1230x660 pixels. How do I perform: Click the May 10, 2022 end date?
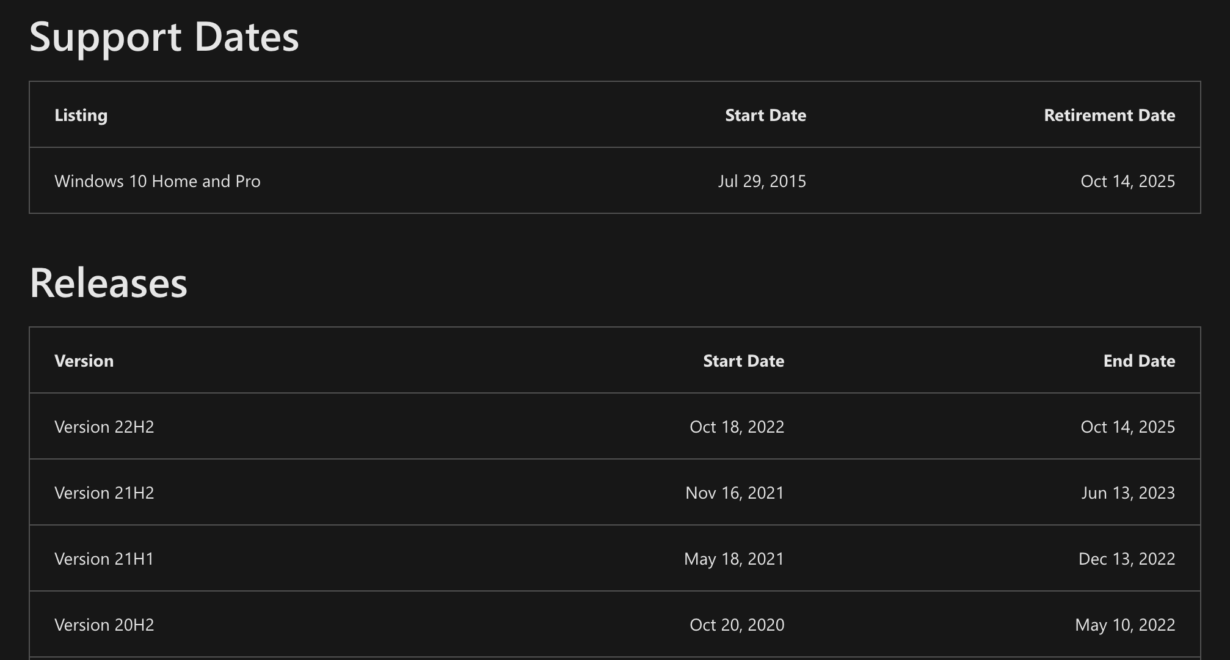point(1124,625)
